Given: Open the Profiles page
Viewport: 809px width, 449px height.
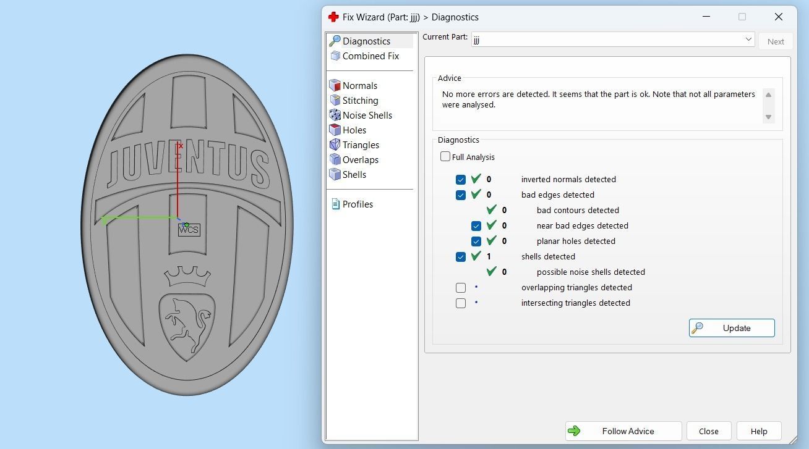Looking at the screenshot, I should click(x=357, y=204).
